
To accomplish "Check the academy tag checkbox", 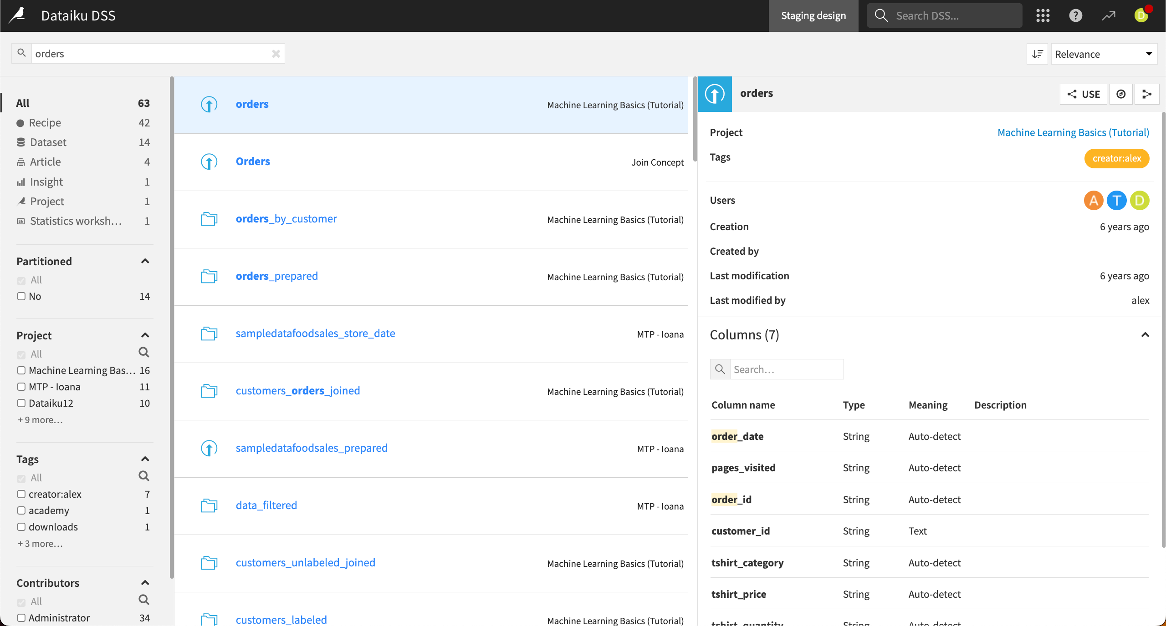I will click(x=21, y=510).
